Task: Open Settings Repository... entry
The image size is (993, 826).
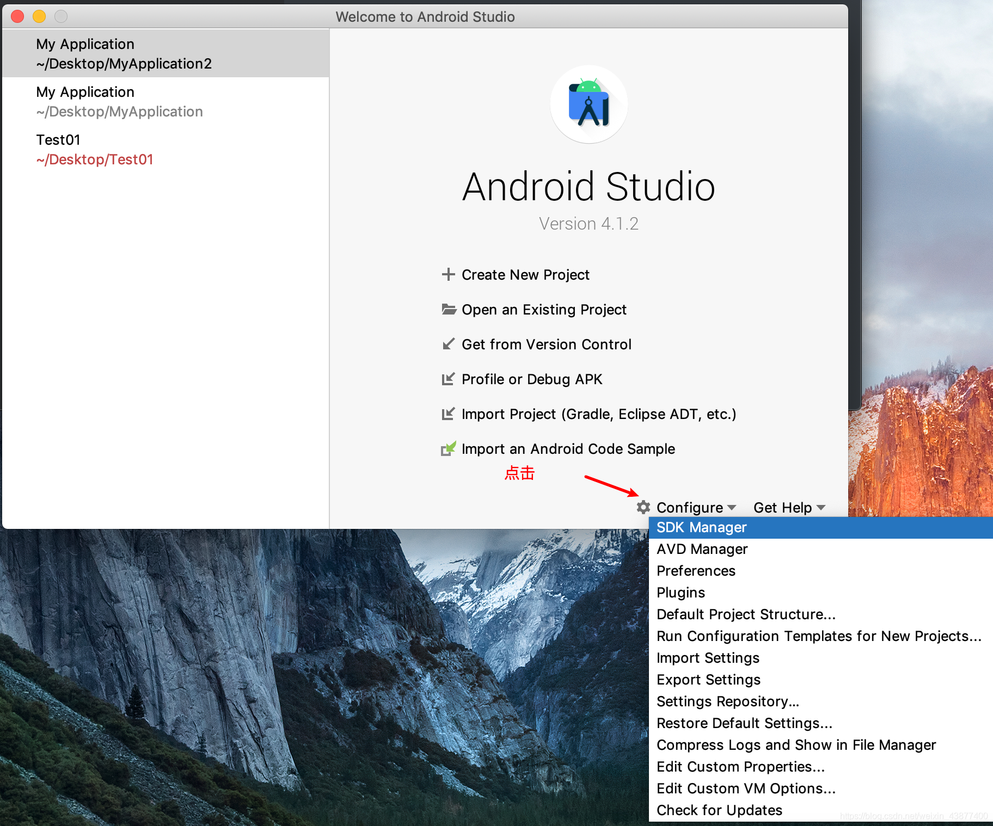Action: pos(821,701)
